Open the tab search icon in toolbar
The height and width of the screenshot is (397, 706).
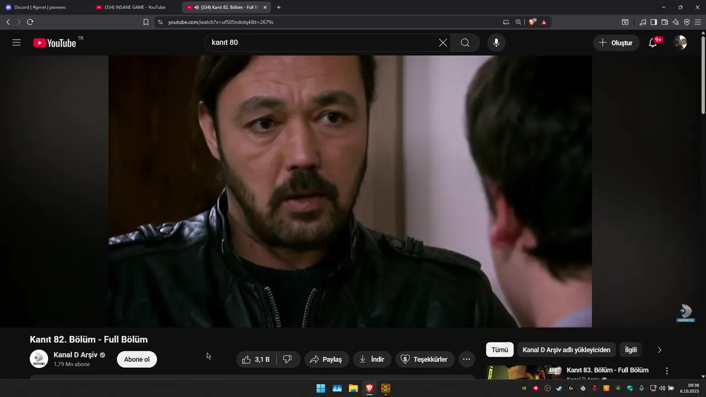[x=625, y=22]
